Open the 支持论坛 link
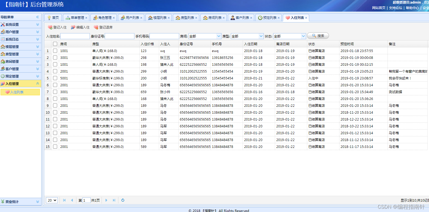The image size is (429, 212). [395, 8]
